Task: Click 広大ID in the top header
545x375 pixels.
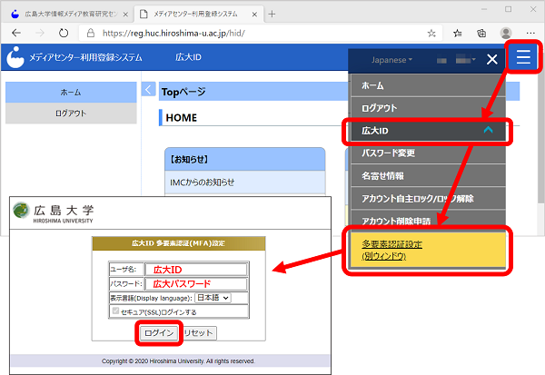Action: pyautogui.click(x=188, y=57)
